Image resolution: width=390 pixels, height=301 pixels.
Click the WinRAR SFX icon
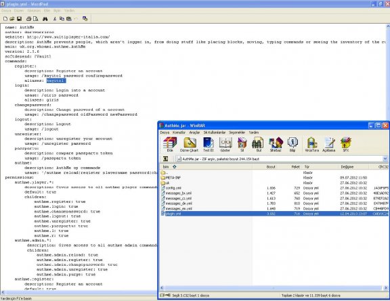coord(346,143)
